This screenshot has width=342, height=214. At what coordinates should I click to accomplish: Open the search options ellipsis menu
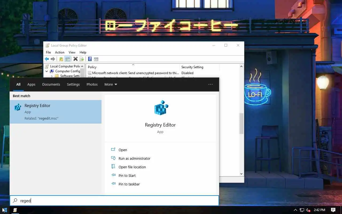pyautogui.click(x=211, y=84)
